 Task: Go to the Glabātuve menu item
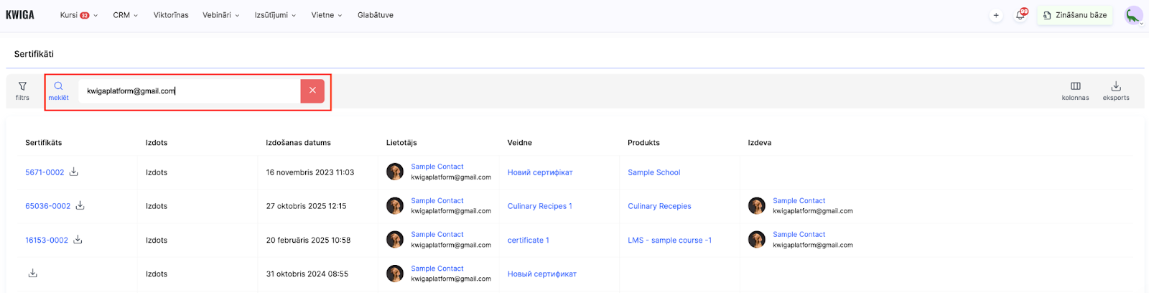tap(376, 15)
